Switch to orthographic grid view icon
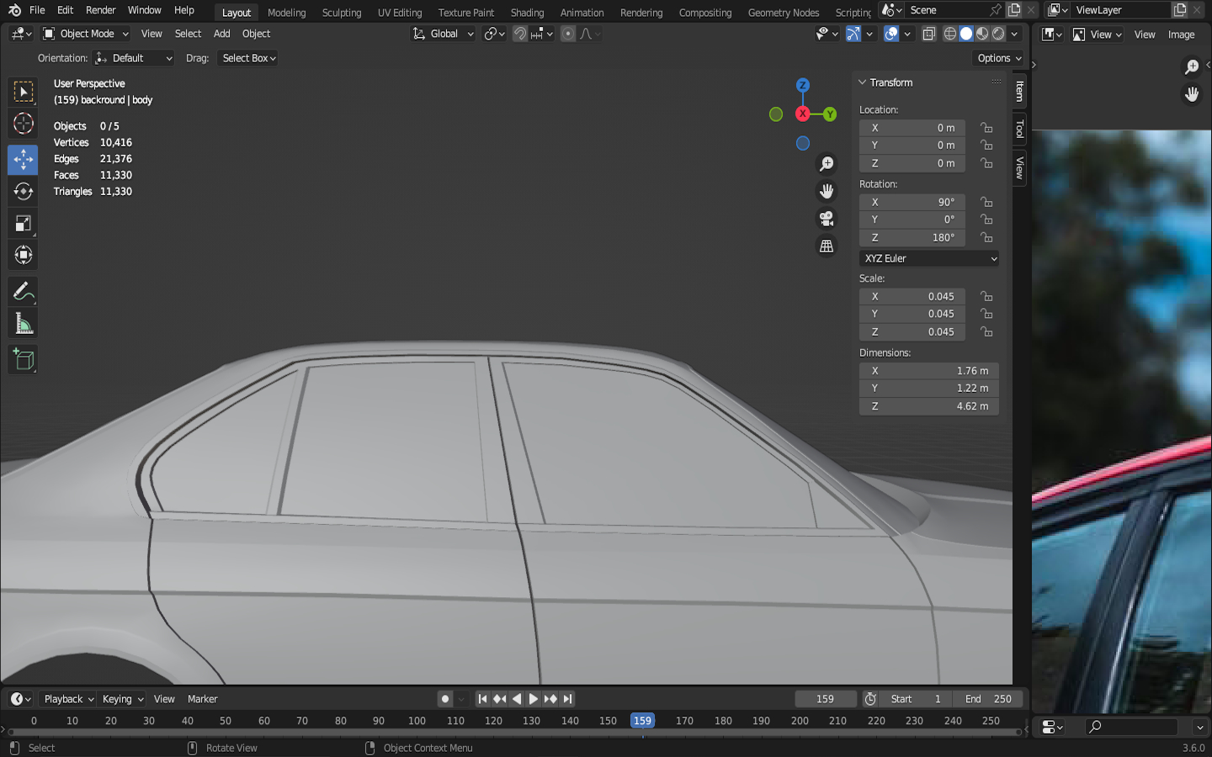This screenshot has width=1212, height=757. [827, 246]
